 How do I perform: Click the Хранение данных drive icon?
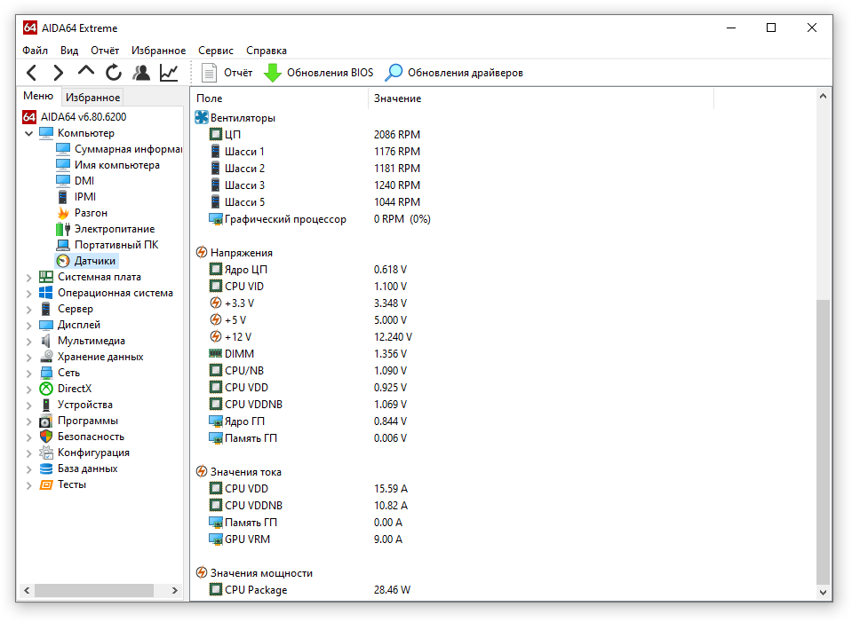coord(45,357)
